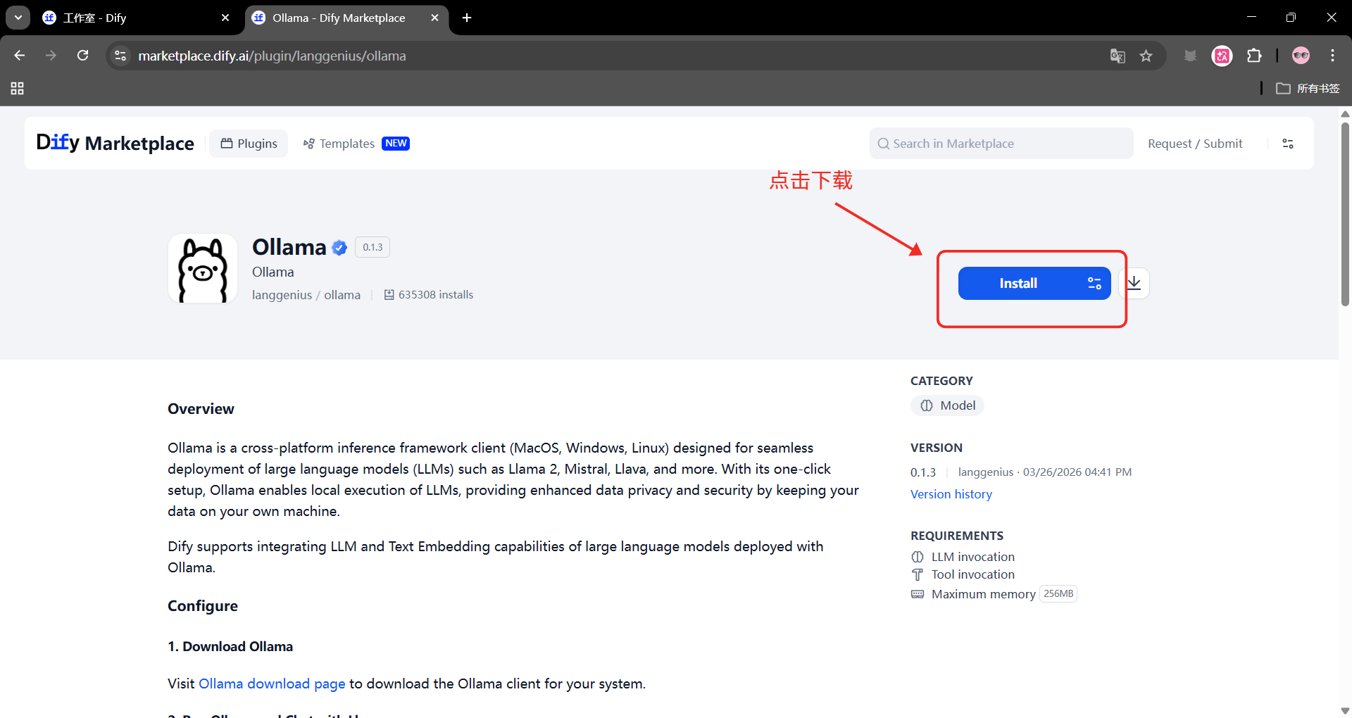This screenshot has height=718, width=1352.
Task: Go back to the previous page
Action: pos(20,56)
